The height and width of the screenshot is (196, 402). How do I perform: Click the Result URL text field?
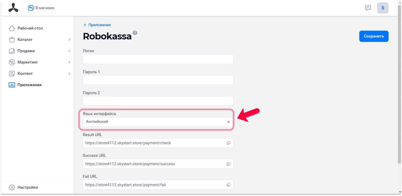click(x=158, y=143)
